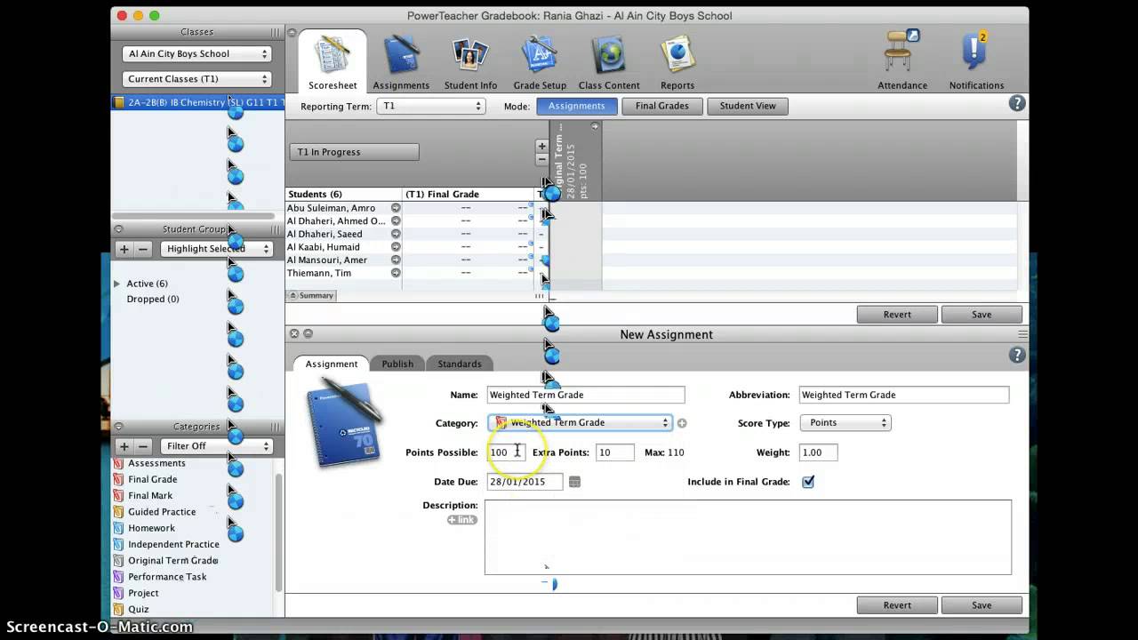Switch to the Publish tab
The width and height of the screenshot is (1138, 640).
(x=397, y=364)
